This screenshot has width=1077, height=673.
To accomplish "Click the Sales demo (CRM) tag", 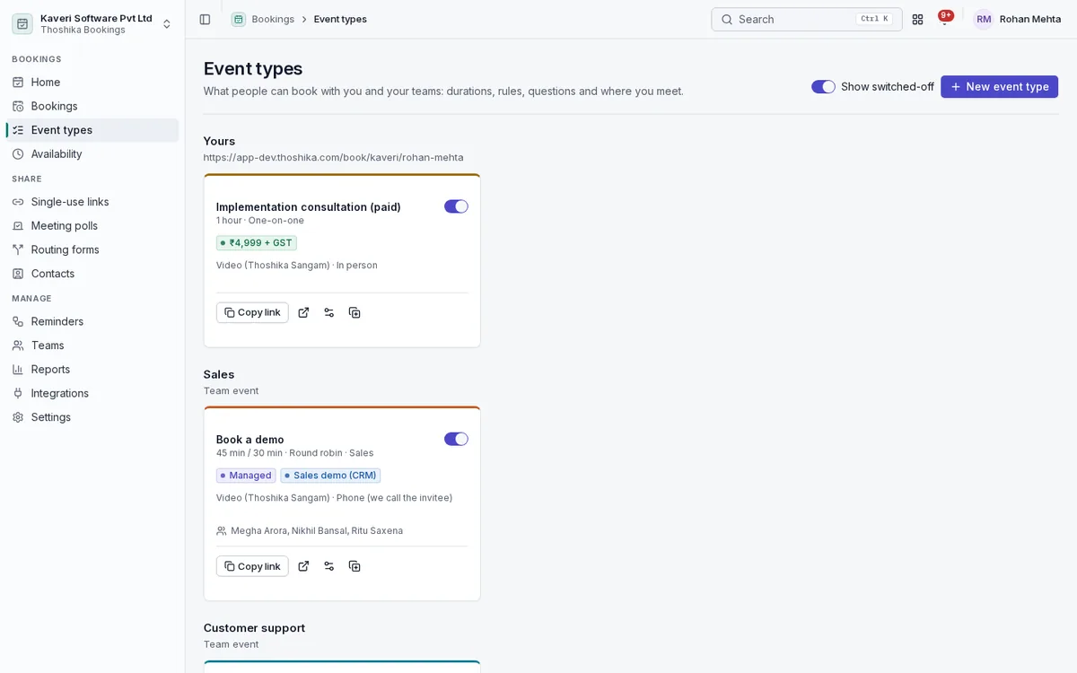I will 330,476.
